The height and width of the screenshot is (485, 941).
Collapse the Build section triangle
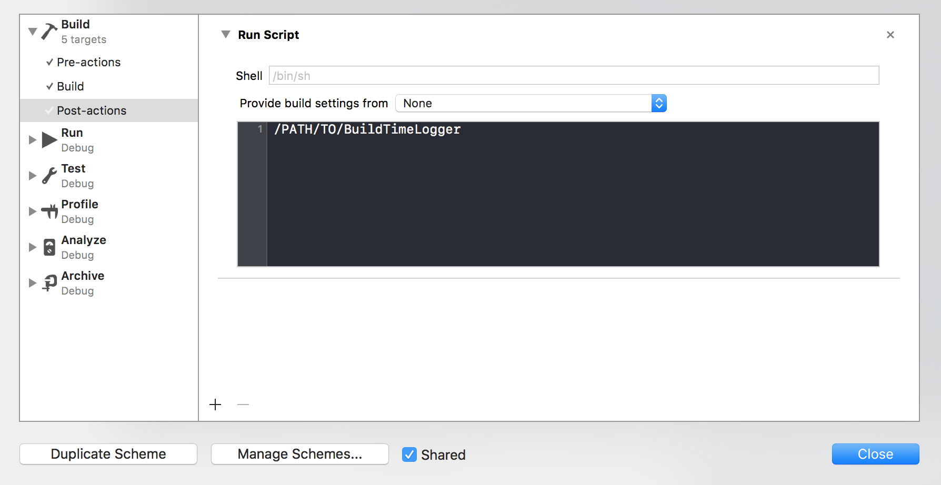point(33,32)
